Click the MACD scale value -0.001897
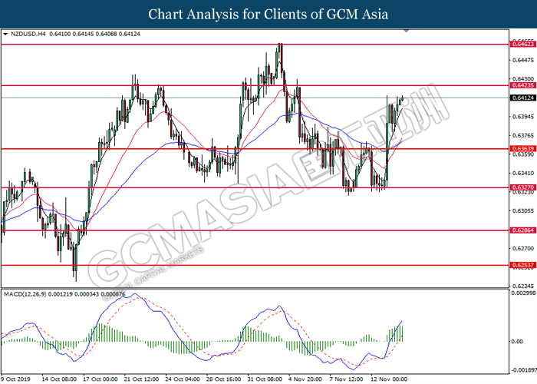537x384 pixels. click(x=524, y=370)
